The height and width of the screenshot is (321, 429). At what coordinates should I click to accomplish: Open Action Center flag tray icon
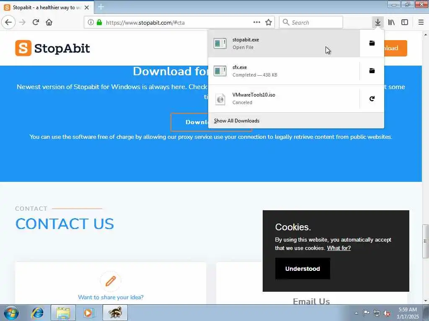(366, 313)
